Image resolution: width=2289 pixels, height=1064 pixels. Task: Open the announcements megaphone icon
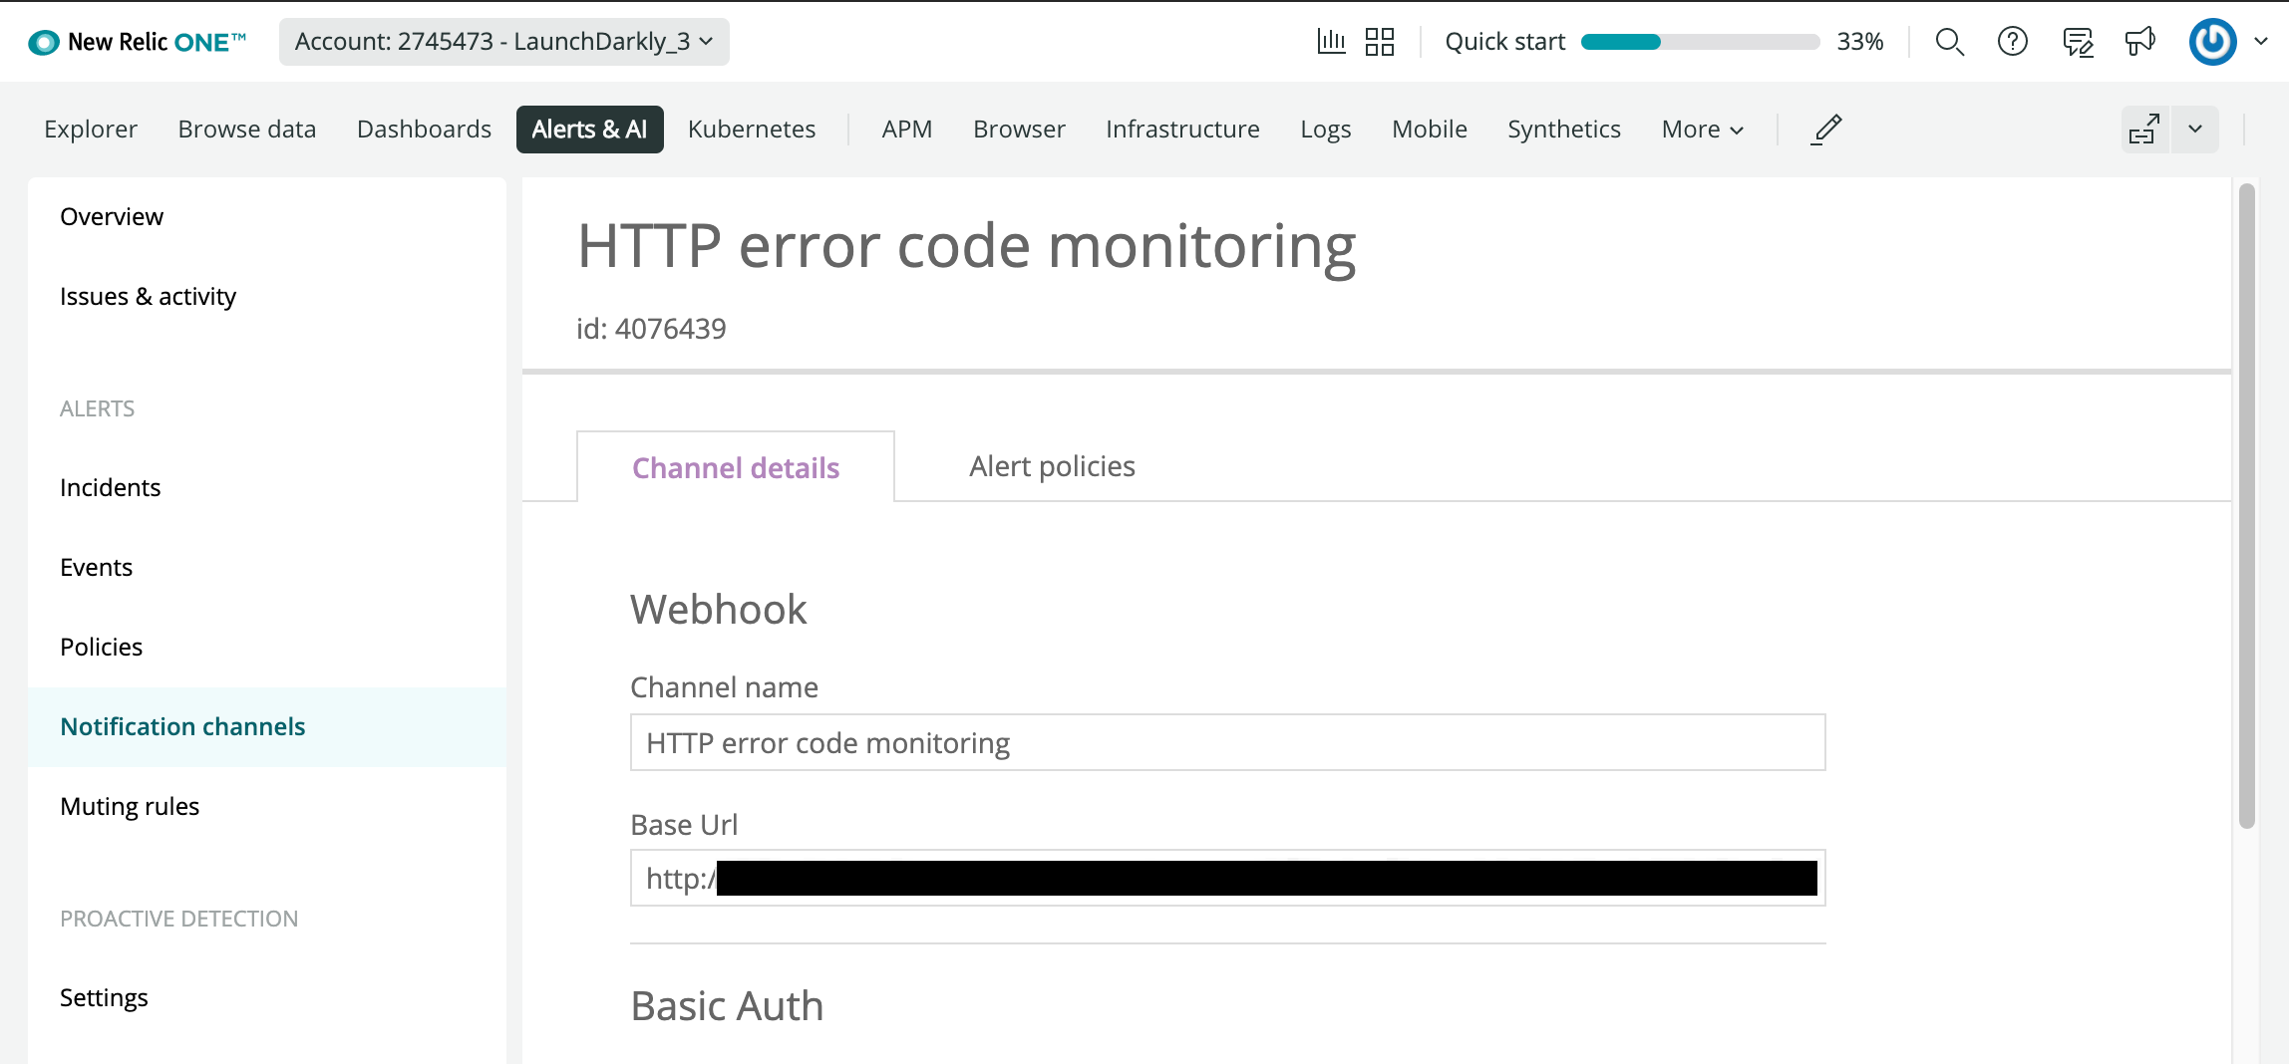pyautogui.click(x=2140, y=42)
